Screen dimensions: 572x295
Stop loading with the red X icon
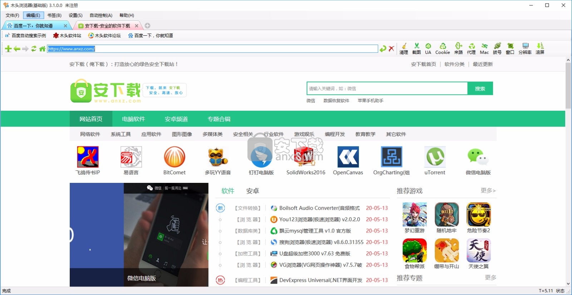point(391,49)
